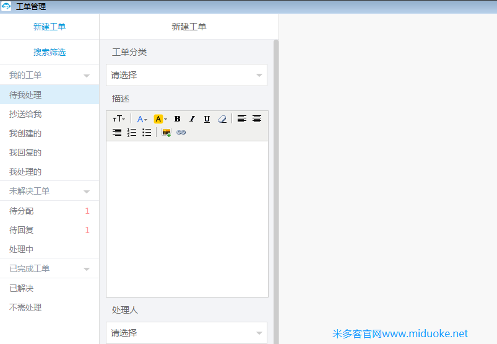The image size is (497, 344).
Task: Right align text in the editor
Action: coord(117,133)
